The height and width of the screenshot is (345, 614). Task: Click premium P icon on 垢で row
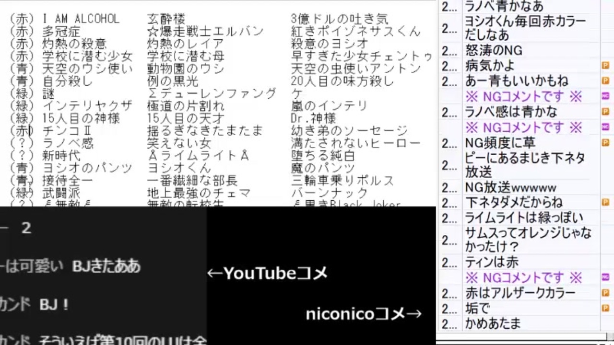[x=605, y=308]
